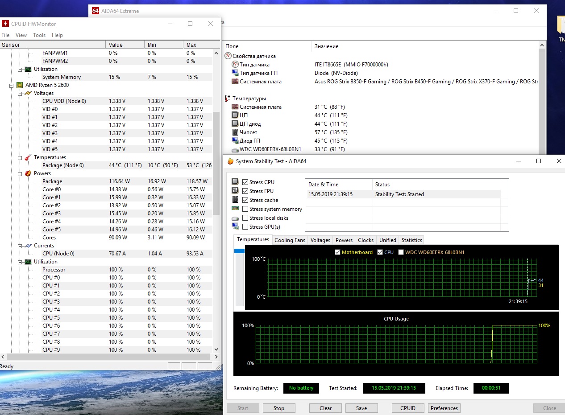
Task: Click the lower Utilization chip icon above Processor
Action: tap(28, 262)
